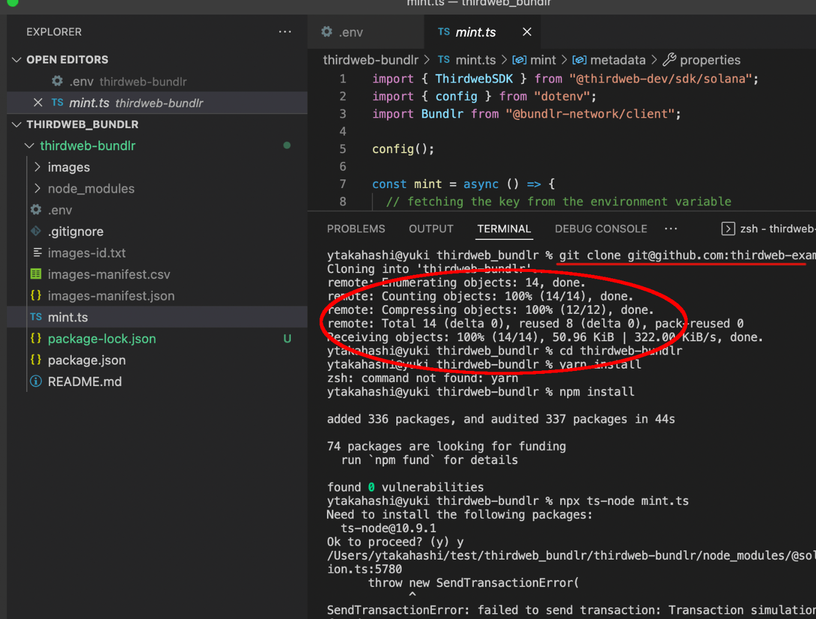
Task: Click TS icon on mint.ts tab
Action: click(444, 31)
